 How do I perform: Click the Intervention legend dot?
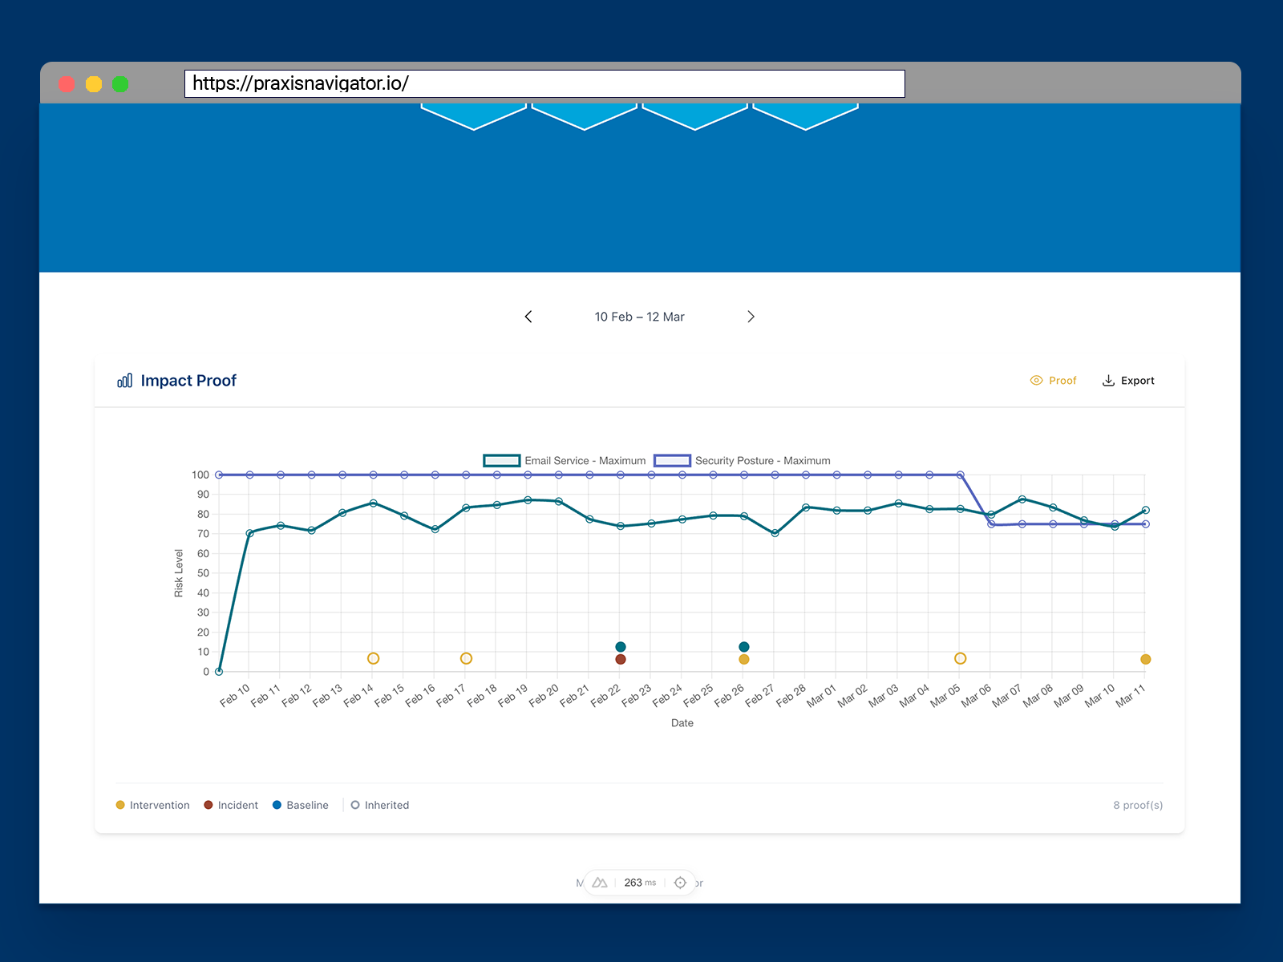121,805
